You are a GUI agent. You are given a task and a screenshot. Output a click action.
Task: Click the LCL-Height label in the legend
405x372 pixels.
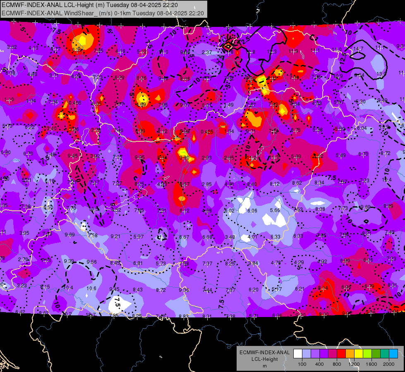264,359
